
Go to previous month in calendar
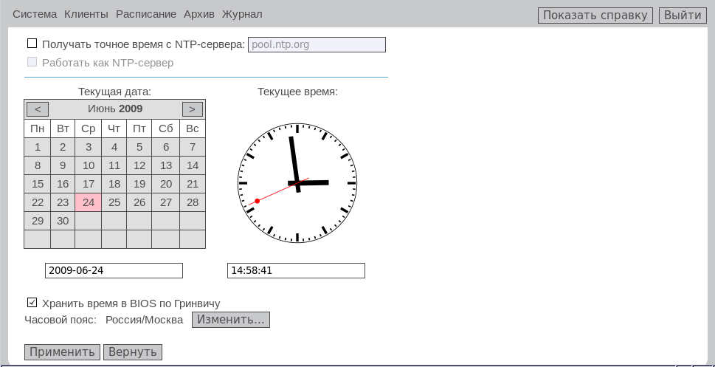click(x=38, y=109)
